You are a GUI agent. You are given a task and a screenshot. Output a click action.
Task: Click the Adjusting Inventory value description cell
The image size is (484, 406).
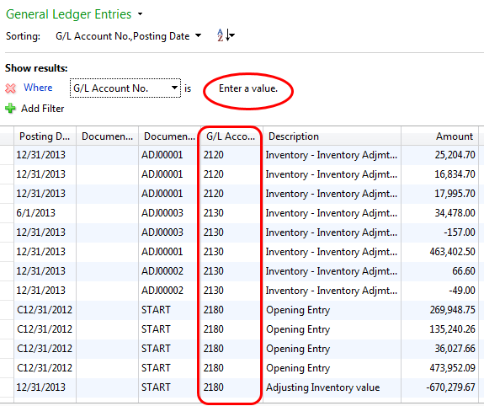coord(323,387)
